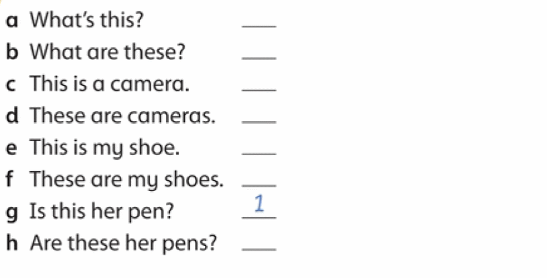547x278 pixels.
Task: Select the text 'These are my shoes.'
Action: pyautogui.click(x=127, y=180)
